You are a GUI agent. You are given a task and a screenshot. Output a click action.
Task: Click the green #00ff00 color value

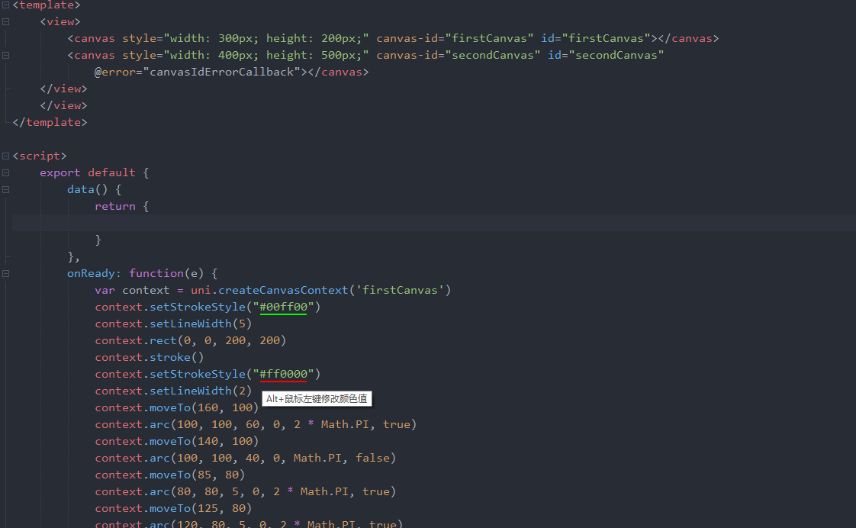tap(283, 307)
